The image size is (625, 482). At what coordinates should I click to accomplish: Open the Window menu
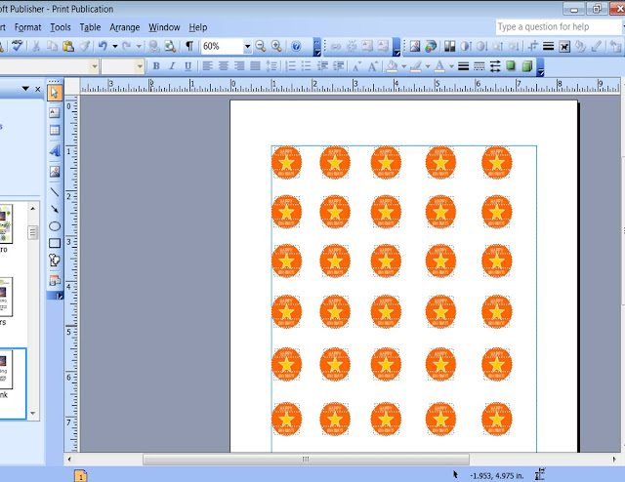coord(164,27)
